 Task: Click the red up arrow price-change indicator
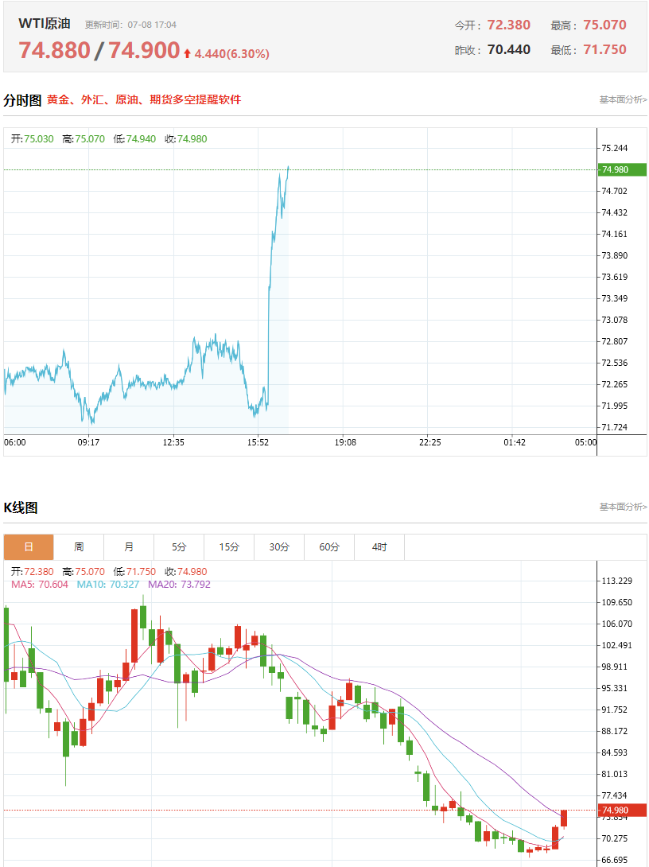pos(188,53)
